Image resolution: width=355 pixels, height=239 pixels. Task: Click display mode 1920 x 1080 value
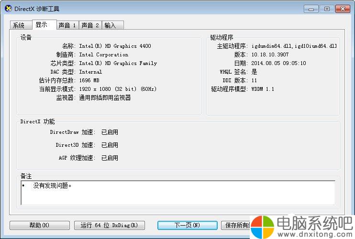(118, 89)
